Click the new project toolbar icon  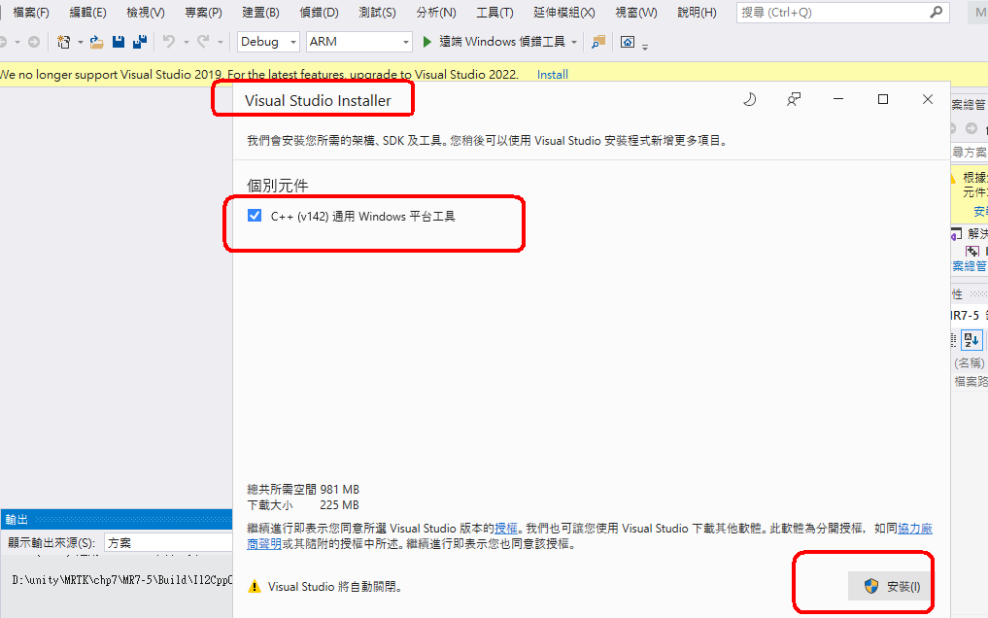[x=63, y=42]
